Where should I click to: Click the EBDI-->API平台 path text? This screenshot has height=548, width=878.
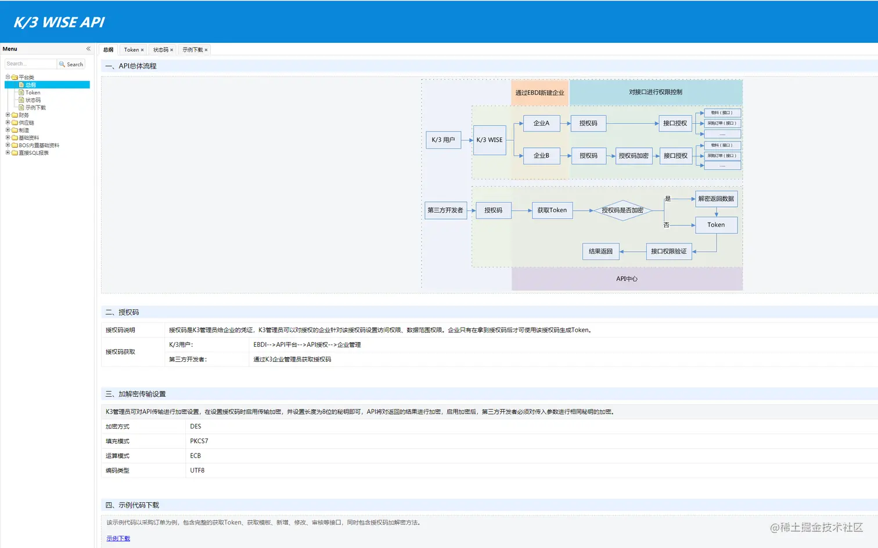click(307, 344)
